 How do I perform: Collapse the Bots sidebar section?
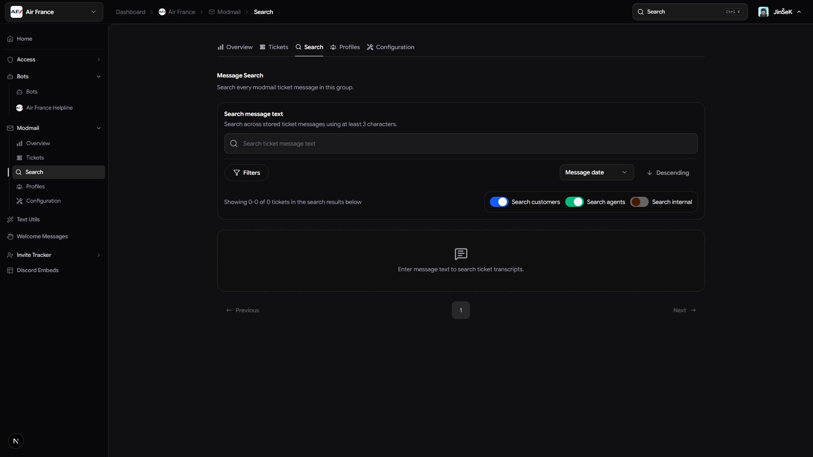coord(54,77)
